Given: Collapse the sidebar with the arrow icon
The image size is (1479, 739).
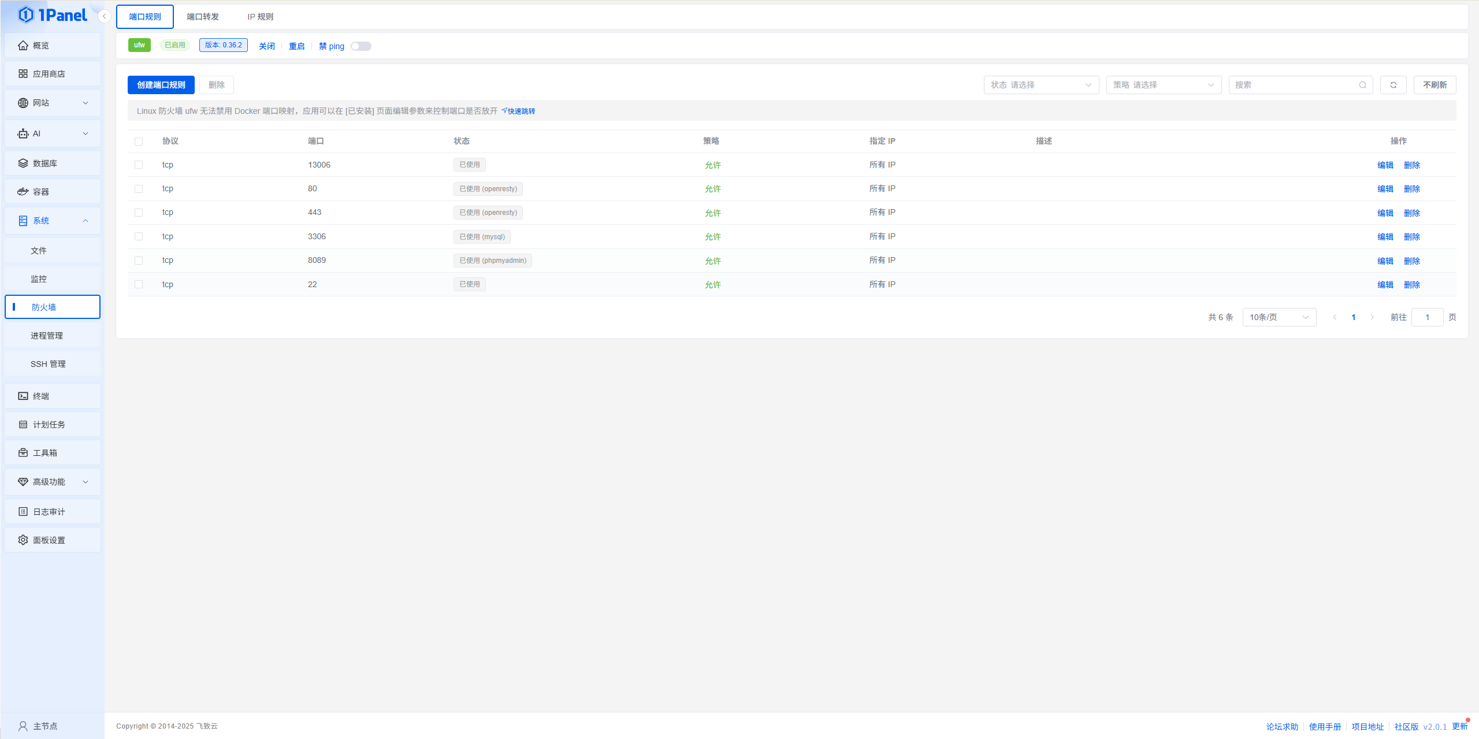Looking at the screenshot, I should tap(104, 16).
